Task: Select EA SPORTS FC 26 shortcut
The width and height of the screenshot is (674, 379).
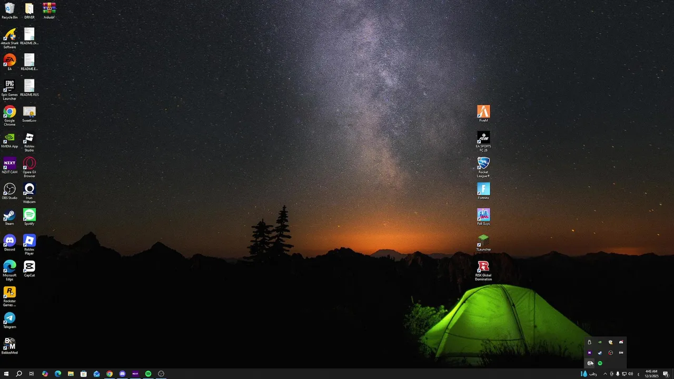Action: (x=483, y=141)
